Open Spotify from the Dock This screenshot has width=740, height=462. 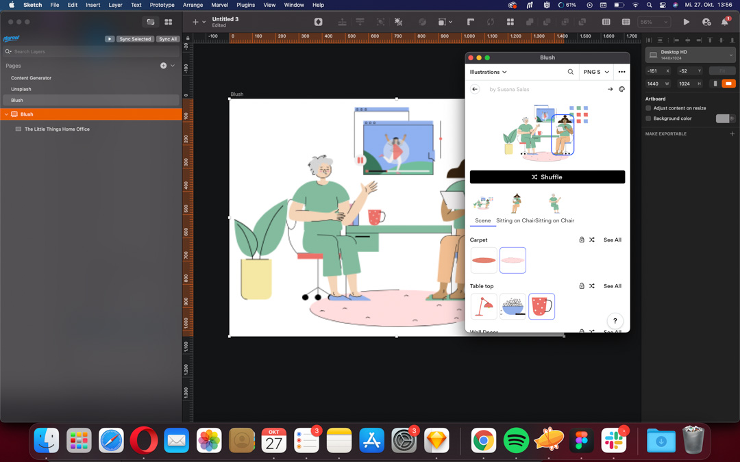point(516,440)
